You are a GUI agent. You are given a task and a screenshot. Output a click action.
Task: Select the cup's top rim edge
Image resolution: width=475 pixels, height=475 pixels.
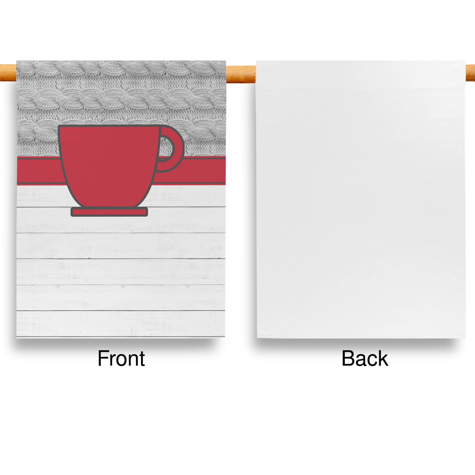pyautogui.click(x=109, y=126)
